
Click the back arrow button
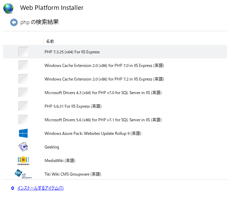[x=14, y=22]
